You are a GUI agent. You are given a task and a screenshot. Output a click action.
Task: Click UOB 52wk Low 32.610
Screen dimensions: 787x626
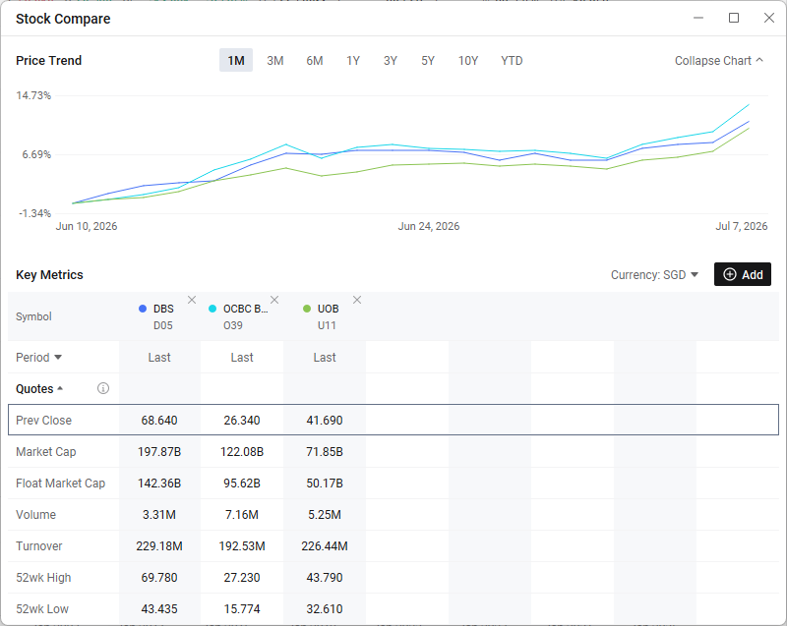coord(325,609)
